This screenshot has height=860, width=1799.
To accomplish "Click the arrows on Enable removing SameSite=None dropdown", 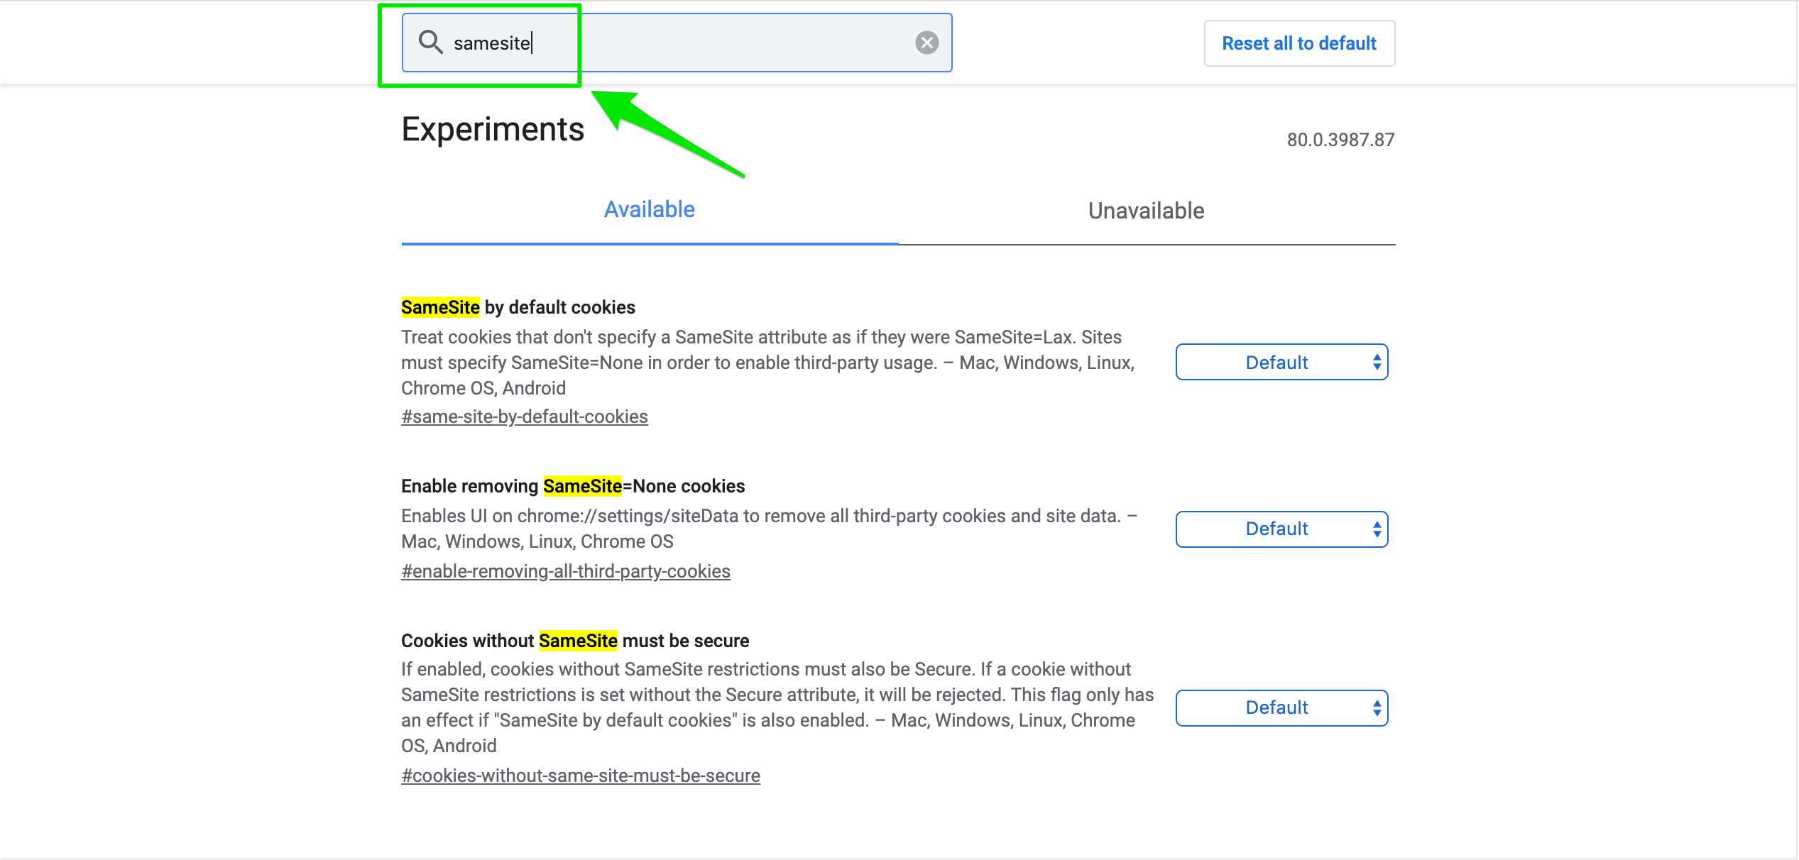I will (x=1377, y=529).
